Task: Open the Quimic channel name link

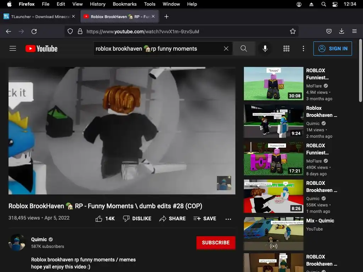Action: tap(39, 239)
